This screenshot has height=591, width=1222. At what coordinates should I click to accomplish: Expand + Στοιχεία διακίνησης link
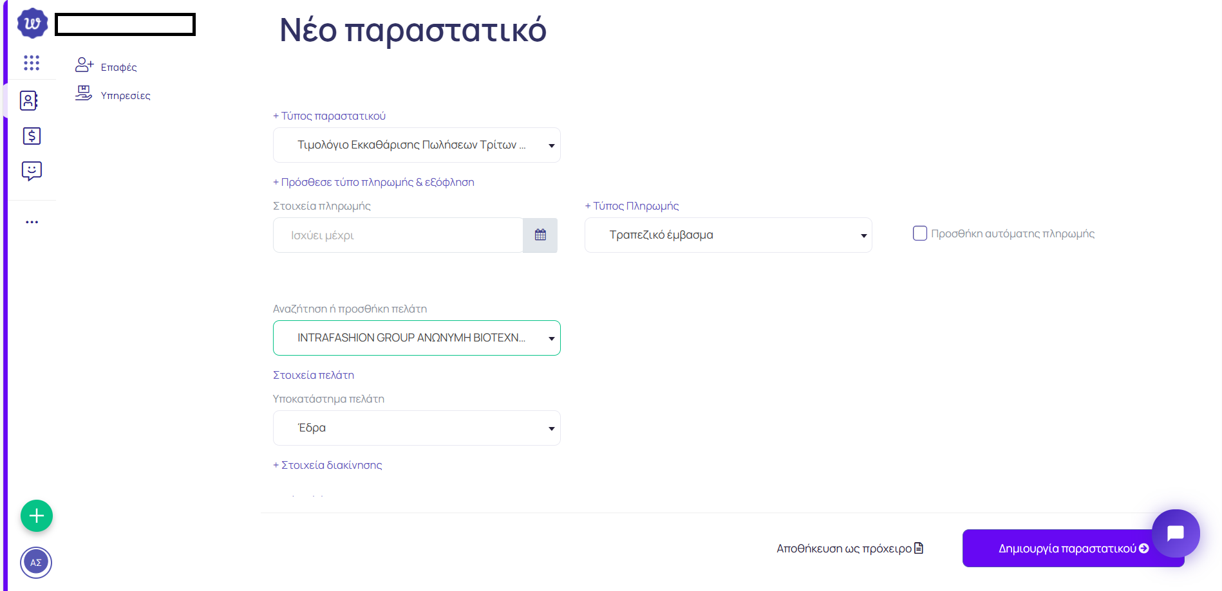[x=328, y=465]
